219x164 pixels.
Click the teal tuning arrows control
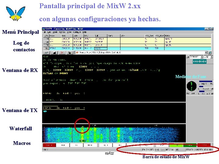200,61
